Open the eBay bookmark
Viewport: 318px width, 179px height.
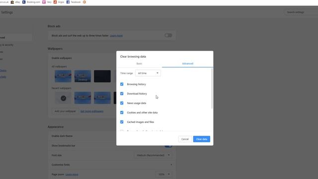pyautogui.click(x=15, y=2)
